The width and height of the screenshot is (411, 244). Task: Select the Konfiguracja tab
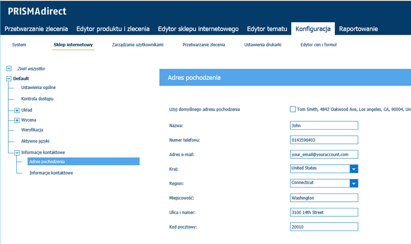313,29
